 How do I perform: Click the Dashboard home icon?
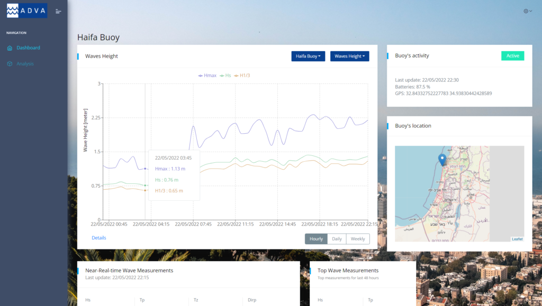pyautogui.click(x=10, y=48)
